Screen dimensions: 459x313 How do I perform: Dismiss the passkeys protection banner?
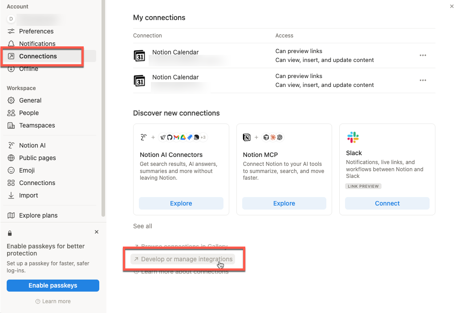(x=97, y=232)
